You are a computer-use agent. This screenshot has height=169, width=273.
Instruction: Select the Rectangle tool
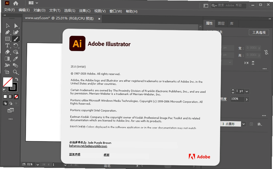click(7, 39)
